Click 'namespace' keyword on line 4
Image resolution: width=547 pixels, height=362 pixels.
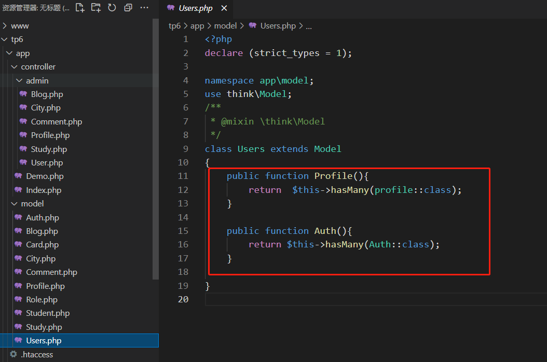(x=229, y=80)
